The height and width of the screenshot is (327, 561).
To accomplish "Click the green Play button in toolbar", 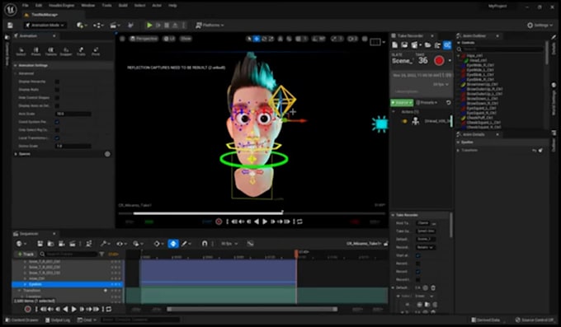I will point(149,26).
